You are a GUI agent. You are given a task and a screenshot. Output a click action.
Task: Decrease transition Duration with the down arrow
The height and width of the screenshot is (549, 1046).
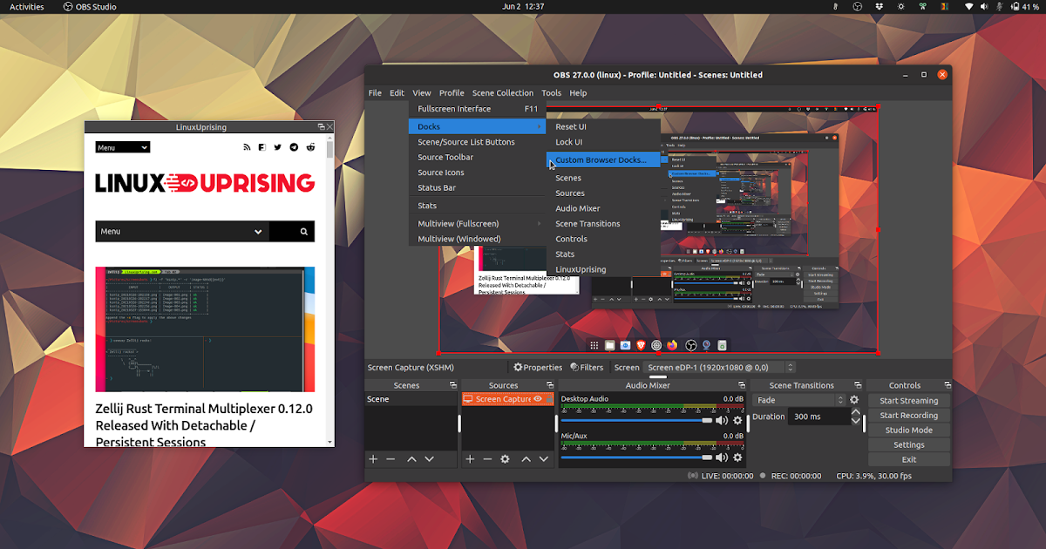coord(856,422)
